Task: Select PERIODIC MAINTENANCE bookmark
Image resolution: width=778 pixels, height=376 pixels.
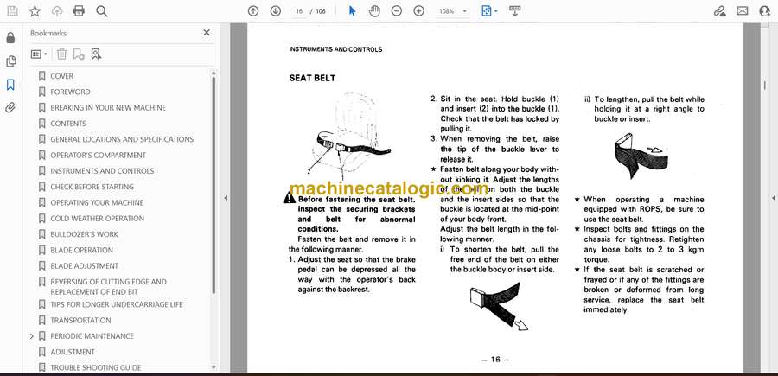Action: pos(92,336)
